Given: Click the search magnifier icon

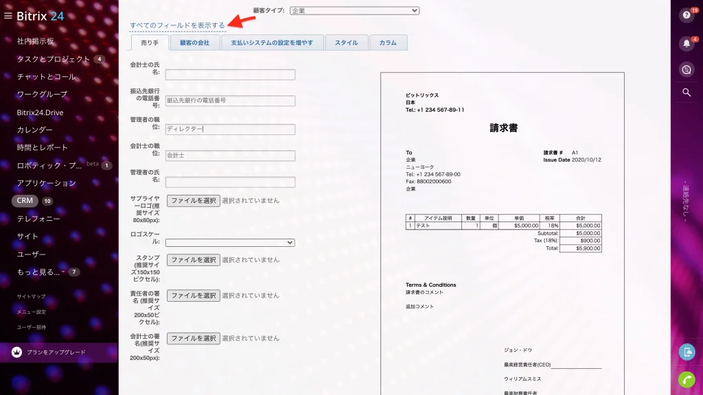Looking at the screenshot, I should click(x=687, y=93).
